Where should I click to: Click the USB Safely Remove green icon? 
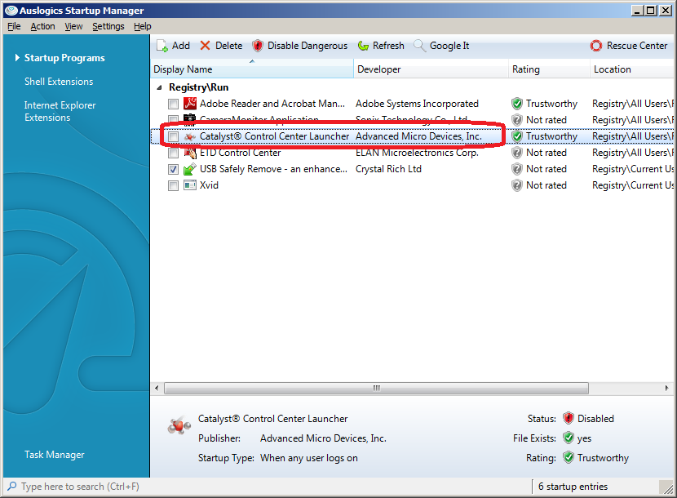click(x=190, y=169)
